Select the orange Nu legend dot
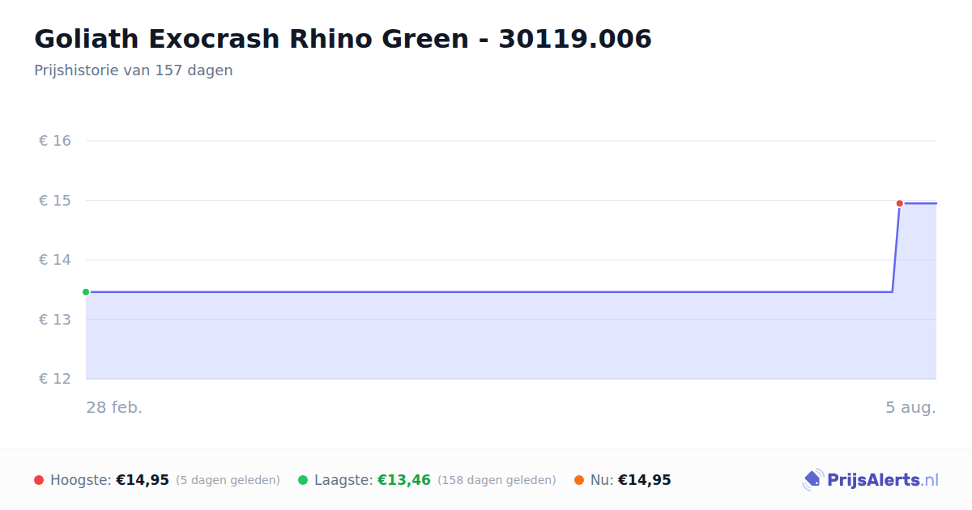Viewport: 972px width, 510px height. click(x=579, y=480)
